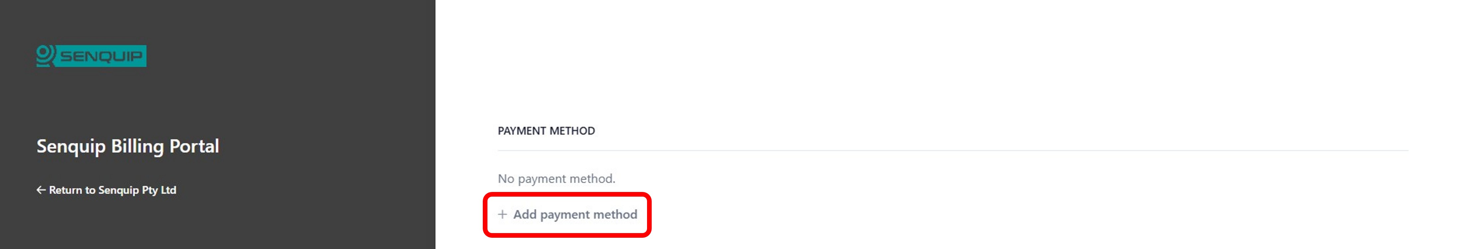Click the word 'Return' in the sidebar link
The width and height of the screenshot is (1460, 249).
click(x=65, y=190)
